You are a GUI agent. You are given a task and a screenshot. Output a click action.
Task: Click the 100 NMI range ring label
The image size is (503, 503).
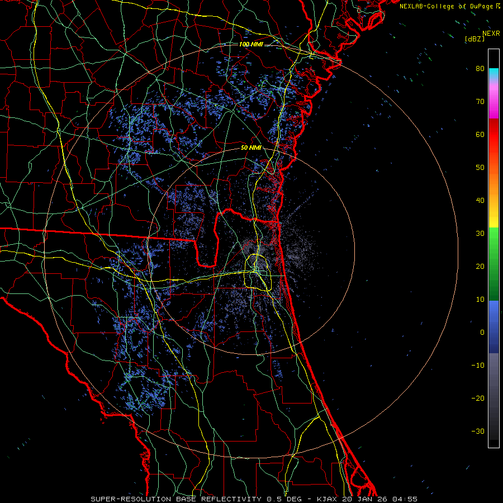click(x=251, y=44)
